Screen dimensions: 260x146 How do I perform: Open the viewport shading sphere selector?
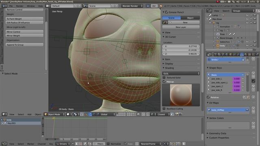[x=69, y=114]
